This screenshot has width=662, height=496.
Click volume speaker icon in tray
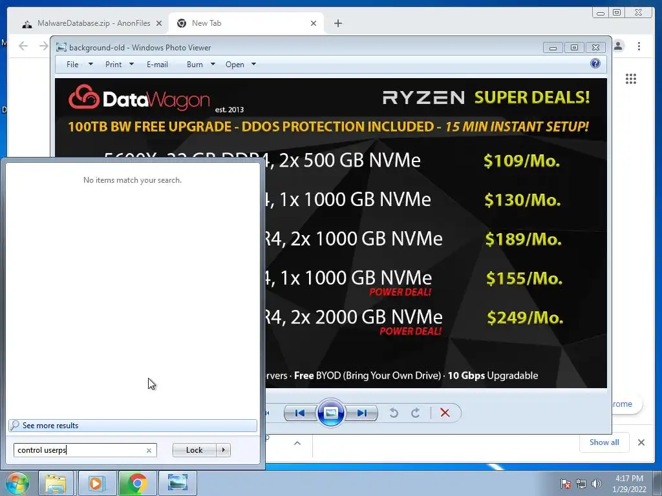coord(596,484)
